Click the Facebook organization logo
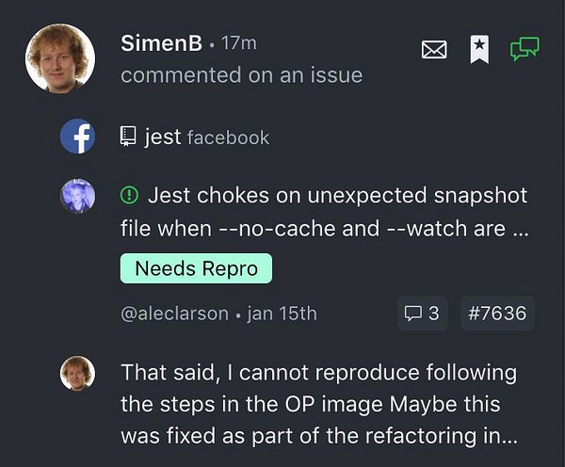Image resolution: width=565 pixels, height=467 pixels. 77,137
